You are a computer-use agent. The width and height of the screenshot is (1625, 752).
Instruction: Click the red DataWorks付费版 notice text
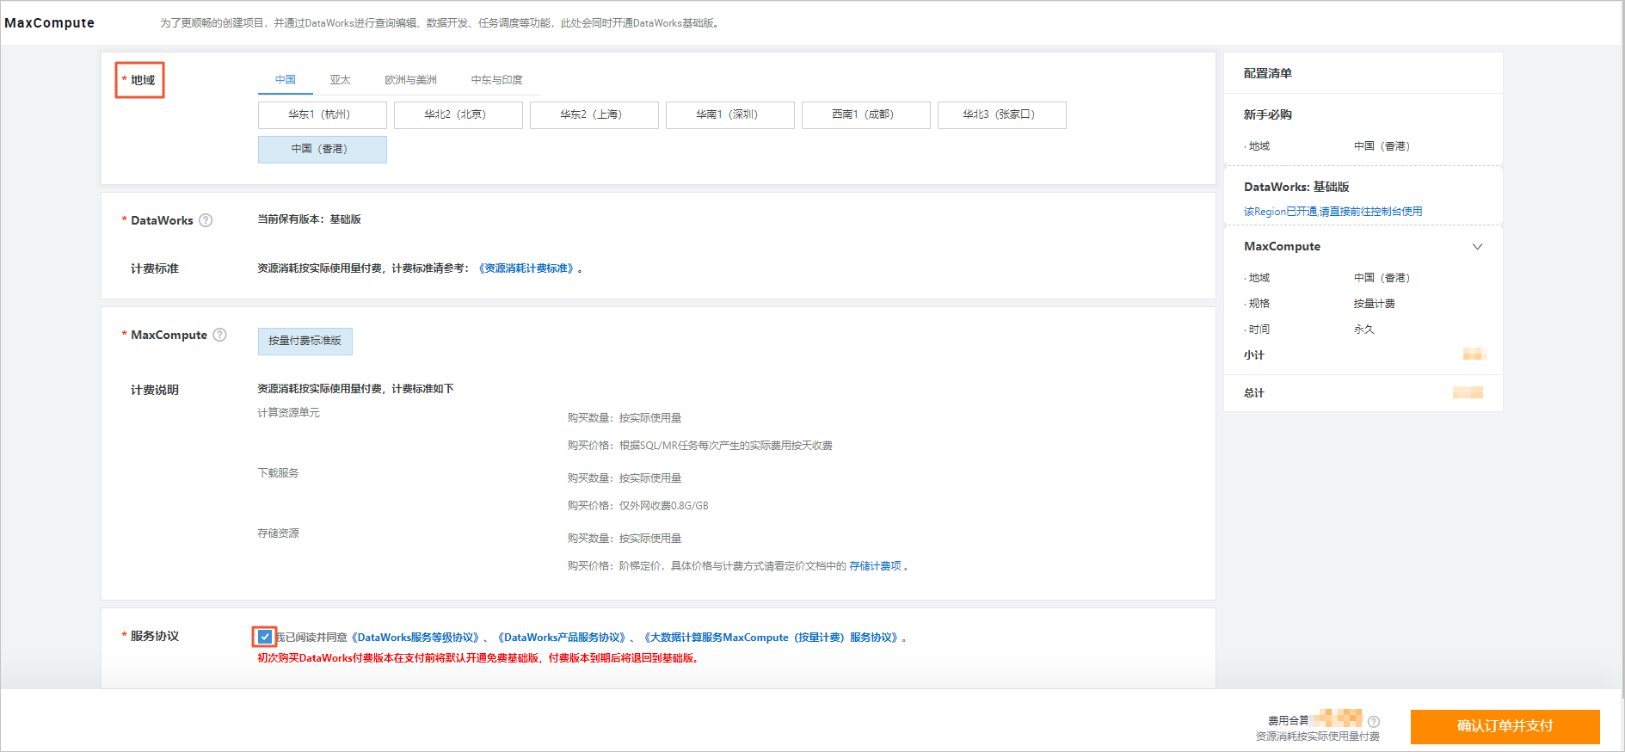pyautogui.click(x=477, y=658)
